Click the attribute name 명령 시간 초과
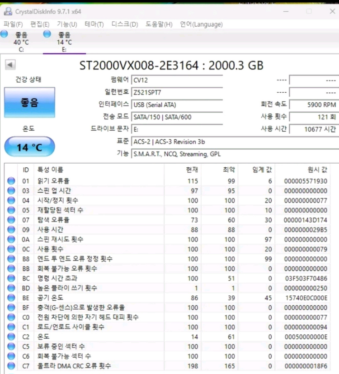Screen dimensions: 339x374 (x=57, y=278)
